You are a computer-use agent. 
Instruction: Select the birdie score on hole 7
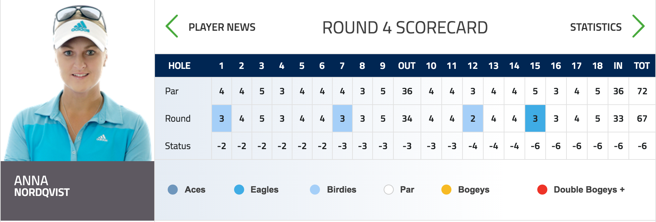[x=342, y=118]
